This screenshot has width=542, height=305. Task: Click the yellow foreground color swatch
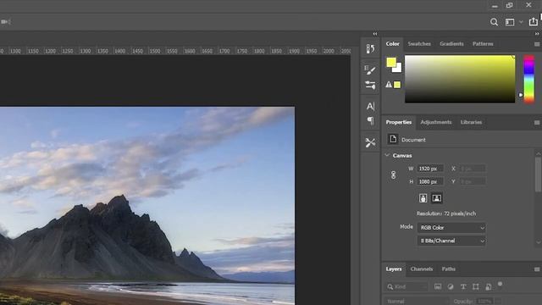point(390,62)
